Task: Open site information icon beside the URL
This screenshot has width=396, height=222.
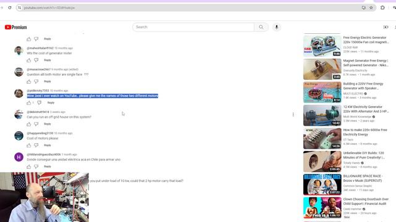Action: click(x=19, y=8)
